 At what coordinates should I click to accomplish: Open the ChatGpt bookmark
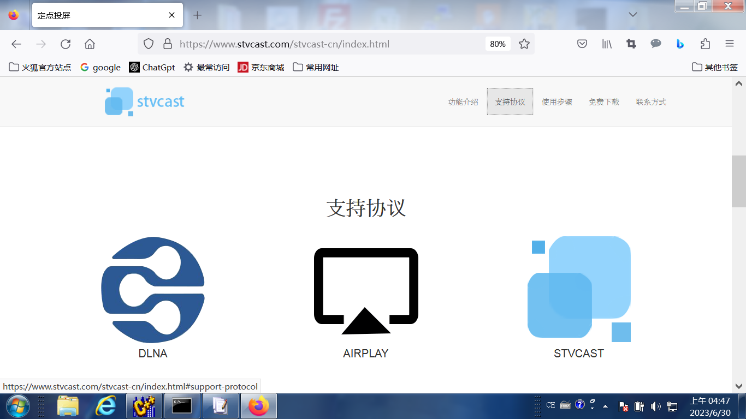152,67
